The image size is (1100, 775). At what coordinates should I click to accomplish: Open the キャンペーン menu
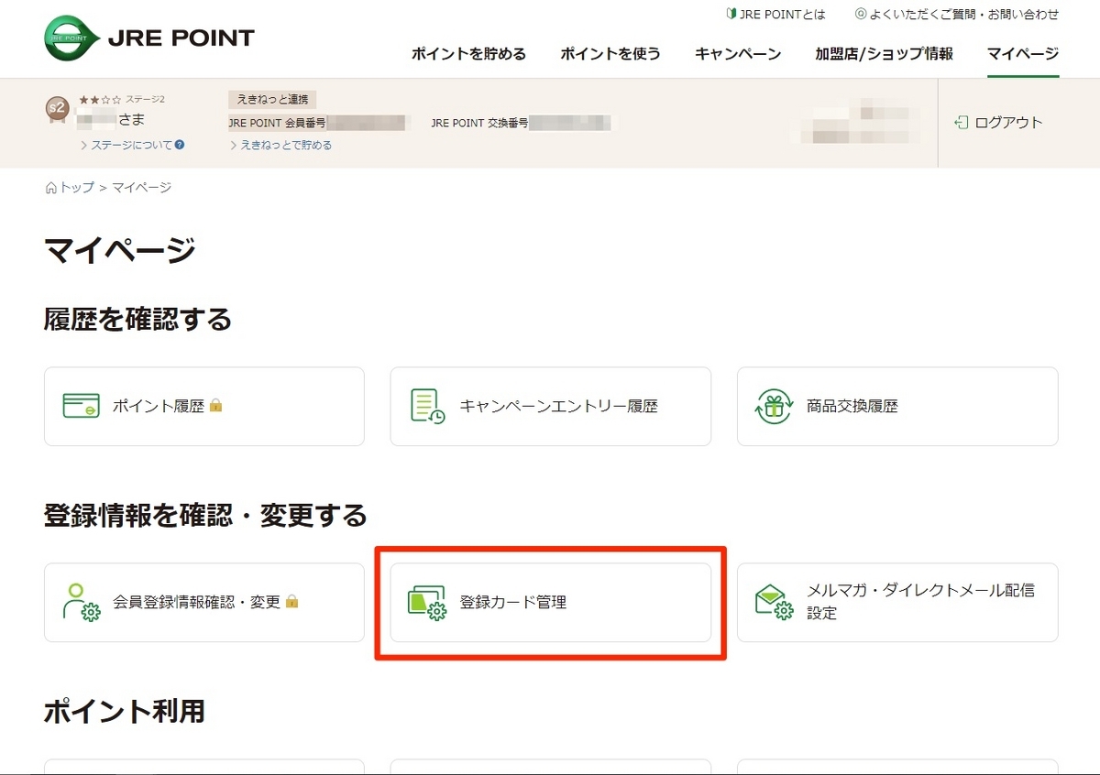[x=738, y=54]
